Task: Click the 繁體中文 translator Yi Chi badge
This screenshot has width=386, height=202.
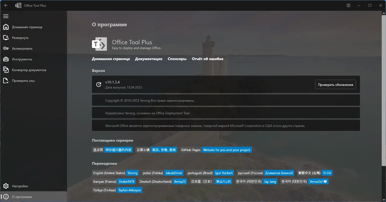Action: click(x=315, y=173)
